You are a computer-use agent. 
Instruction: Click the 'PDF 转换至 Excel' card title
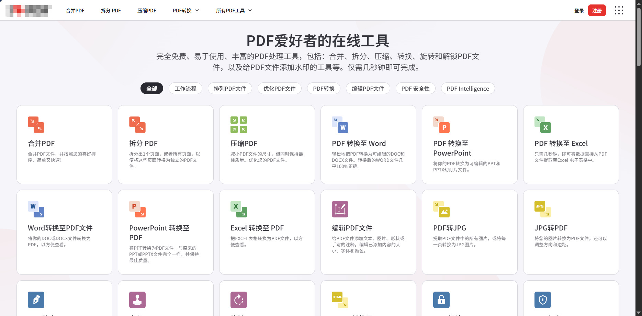coord(561,144)
